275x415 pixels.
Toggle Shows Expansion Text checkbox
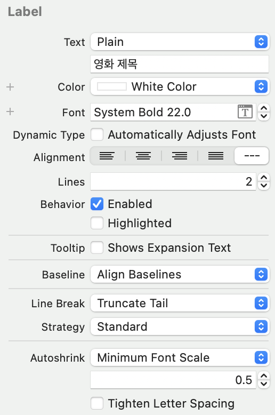97,248
